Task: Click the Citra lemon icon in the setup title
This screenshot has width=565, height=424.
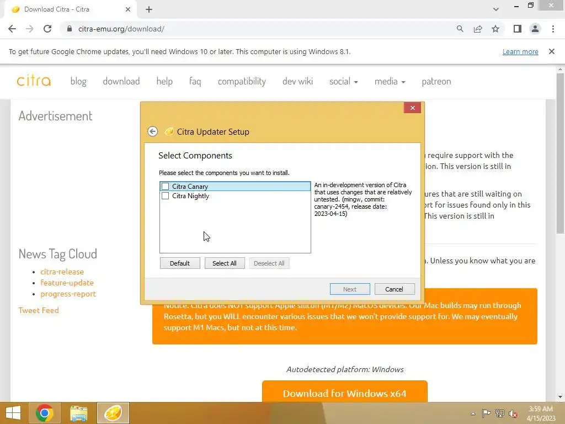Action: pyautogui.click(x=169, y=131)
